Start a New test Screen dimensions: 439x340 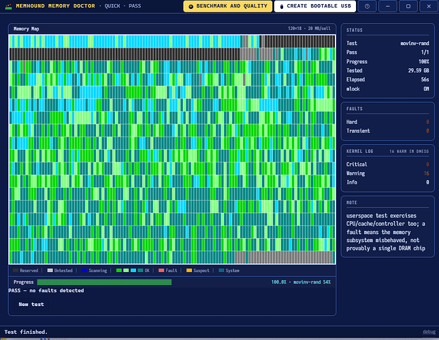(31, 304)
